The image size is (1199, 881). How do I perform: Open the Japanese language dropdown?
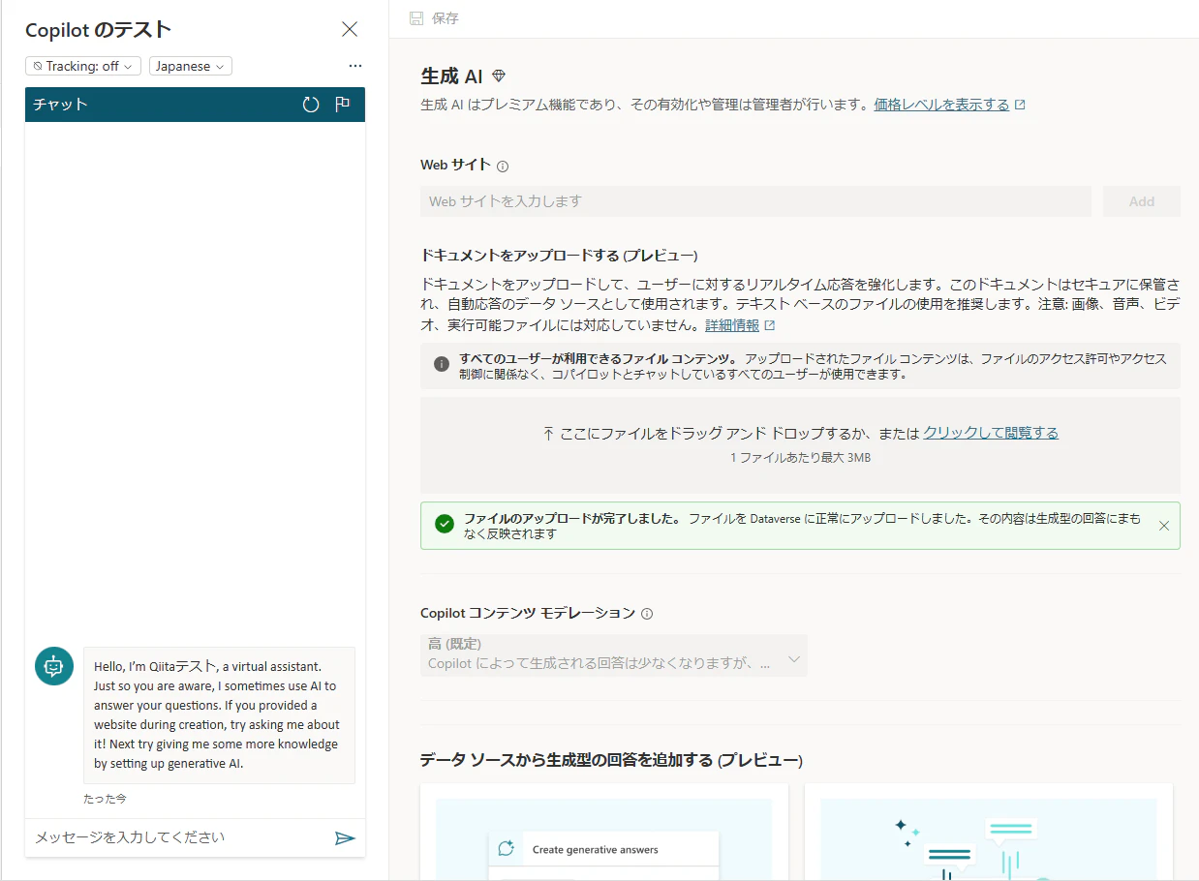[x=191, y=66]
